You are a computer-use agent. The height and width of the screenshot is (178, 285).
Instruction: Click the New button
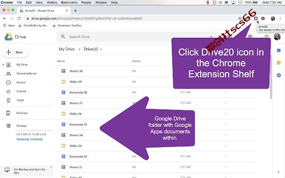coord(16,53)
